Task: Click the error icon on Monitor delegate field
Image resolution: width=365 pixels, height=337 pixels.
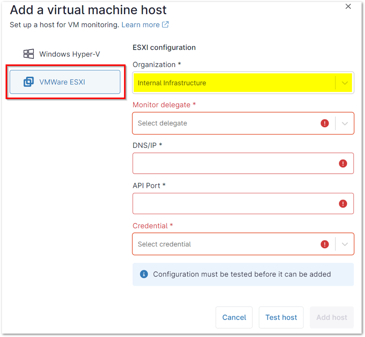Action: tap(325, 123)
